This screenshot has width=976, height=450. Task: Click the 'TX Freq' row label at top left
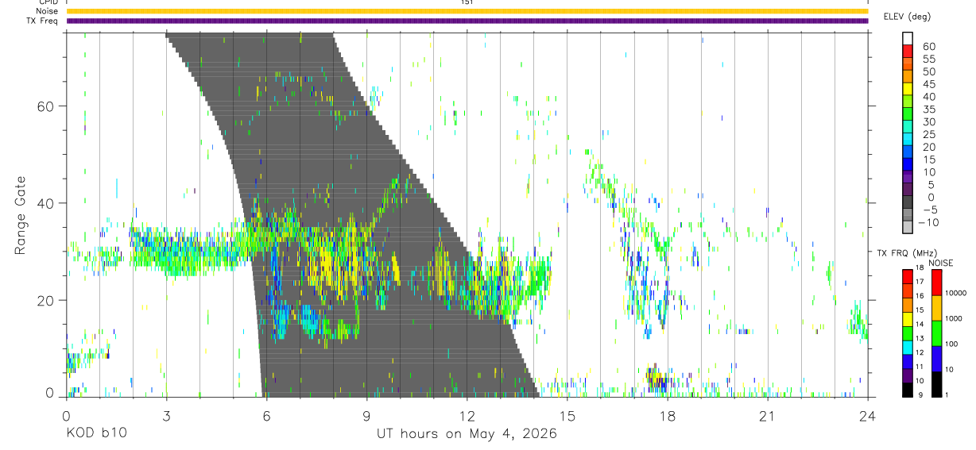[x=43, y=21]
